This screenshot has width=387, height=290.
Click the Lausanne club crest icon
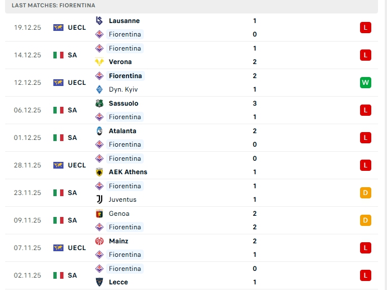pos(99,21)
